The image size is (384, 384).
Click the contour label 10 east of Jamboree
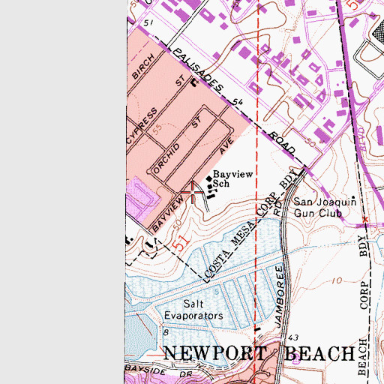point(337,280)
